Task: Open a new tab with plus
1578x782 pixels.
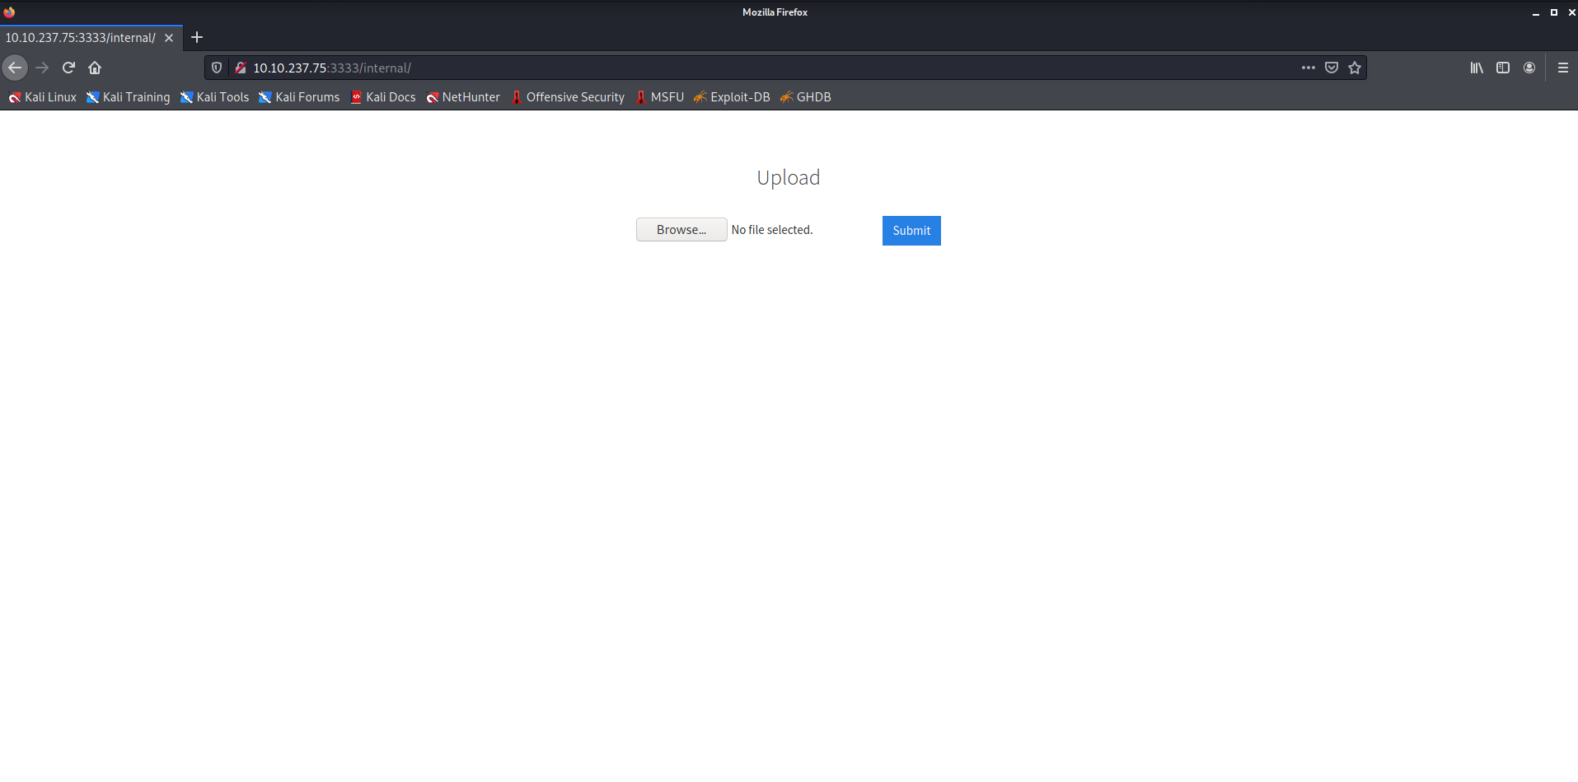Action: click(x=197, y=37)
